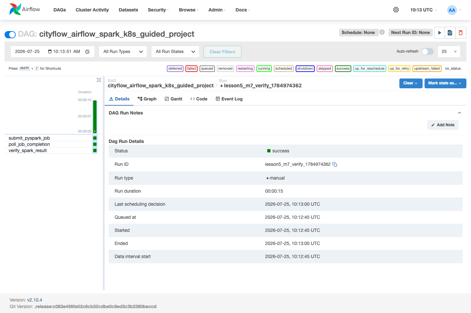
Task: Click the green run duration bar
Action: click(95, 116)
